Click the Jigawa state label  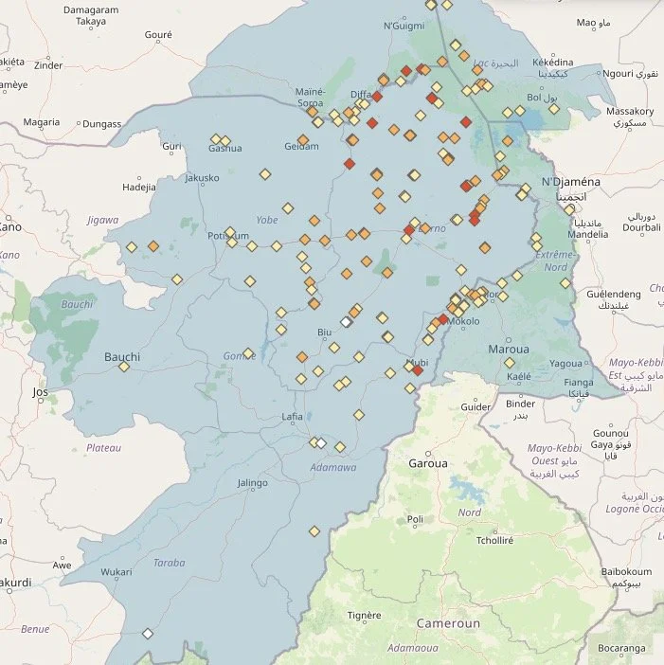[102, 220]
